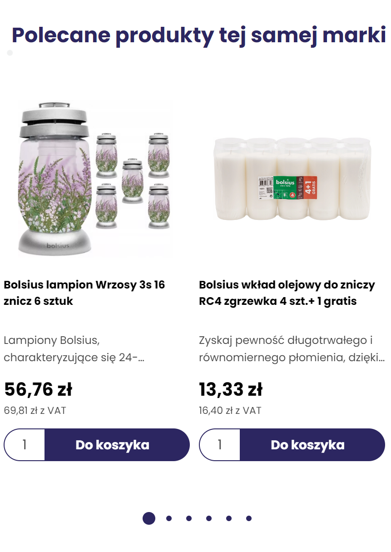This screenshot has width=391, height=552.
Task: Focus the quantity field for the oil insert RC4
Action: [x=220, y=445]
